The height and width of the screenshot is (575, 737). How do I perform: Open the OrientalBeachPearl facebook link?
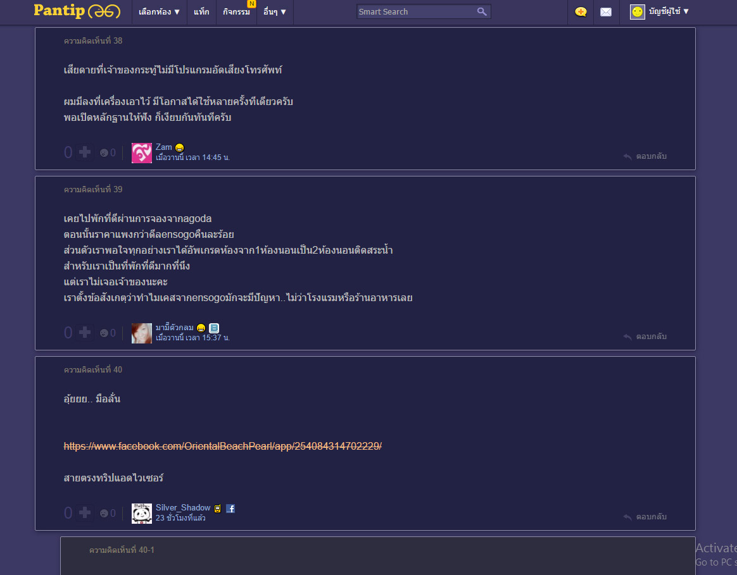coord(222,446)
